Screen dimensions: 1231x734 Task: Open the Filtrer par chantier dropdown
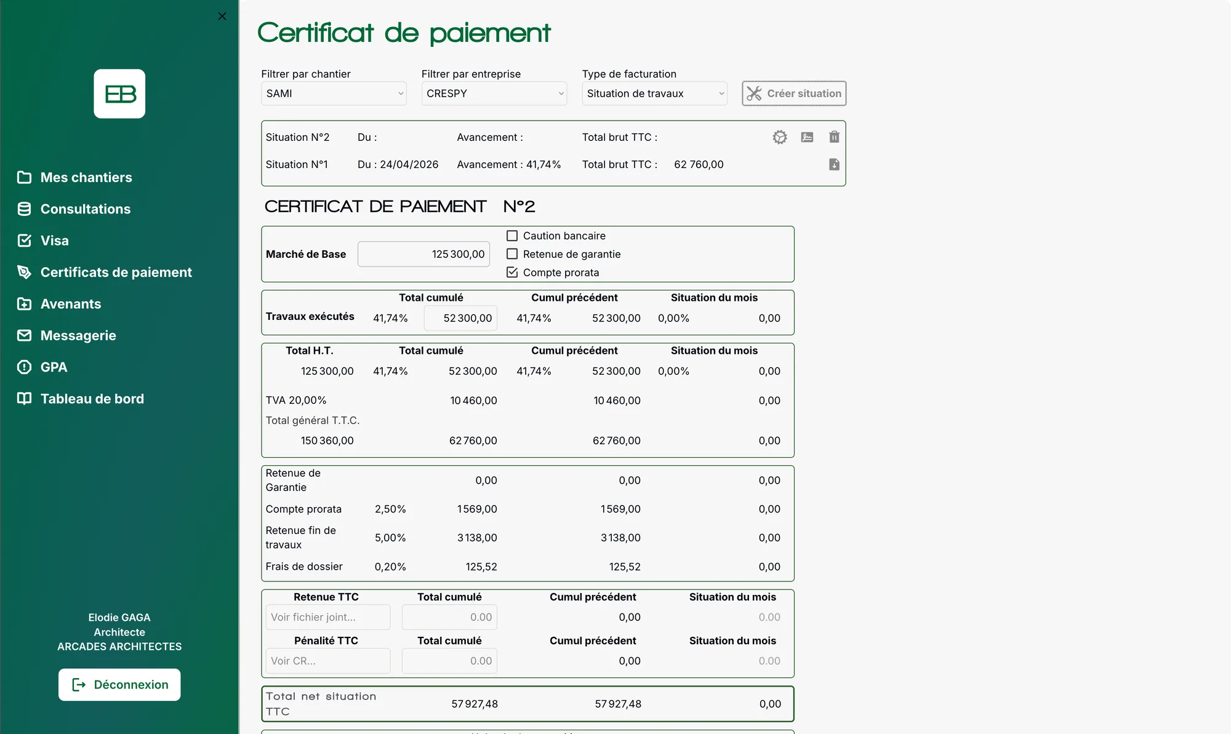pos(334,94)
